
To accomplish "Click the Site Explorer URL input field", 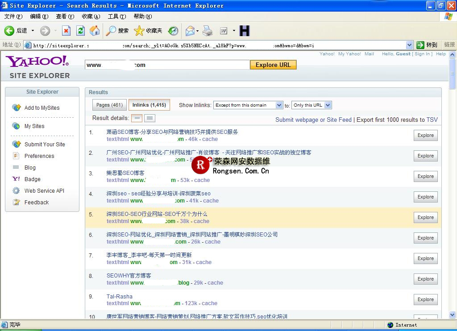I will point(167,65).
